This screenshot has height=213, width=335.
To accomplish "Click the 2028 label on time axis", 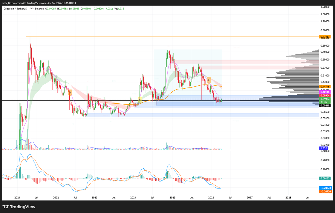I will tap(288, 198).
